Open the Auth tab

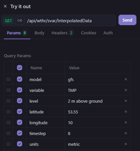pos(108,33)
